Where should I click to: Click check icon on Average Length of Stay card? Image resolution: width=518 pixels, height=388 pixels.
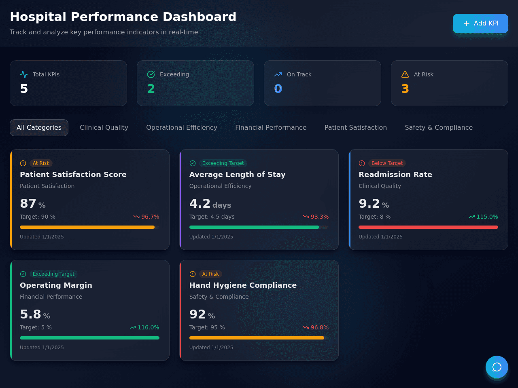coord(193,163)
